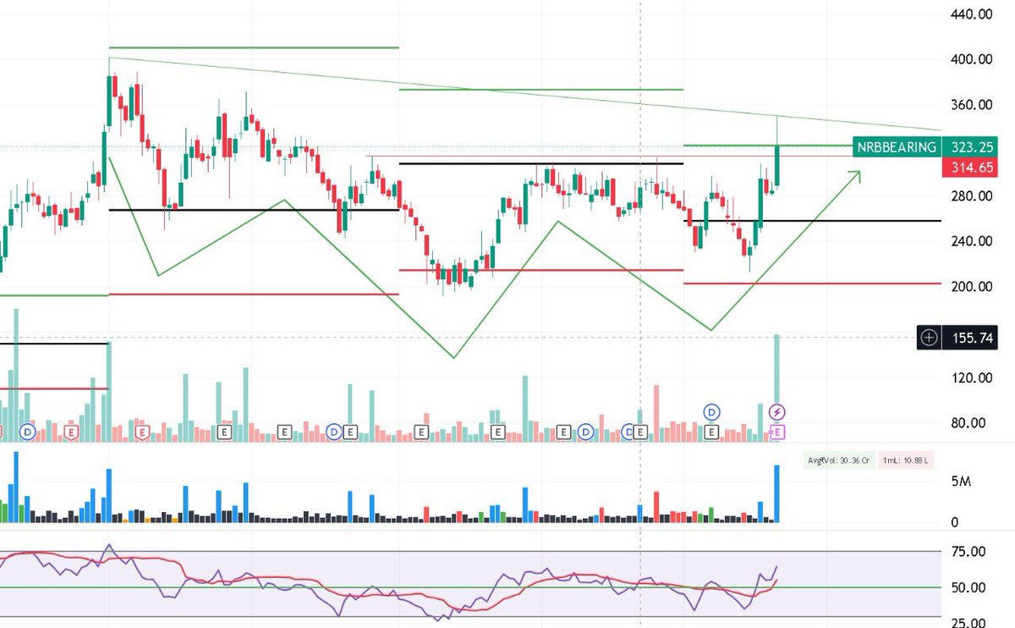The image size is (1015, 628).
Task: Click the 280.00 price axis label
Action: (x=971, y=196)
